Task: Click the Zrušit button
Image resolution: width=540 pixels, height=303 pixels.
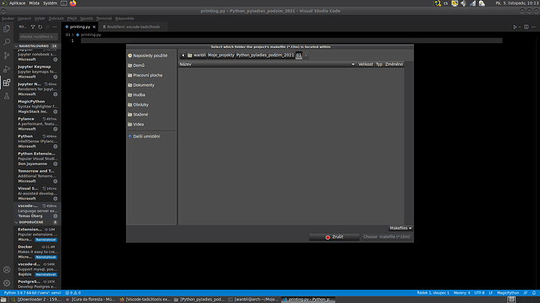Action: click(334, 237)
